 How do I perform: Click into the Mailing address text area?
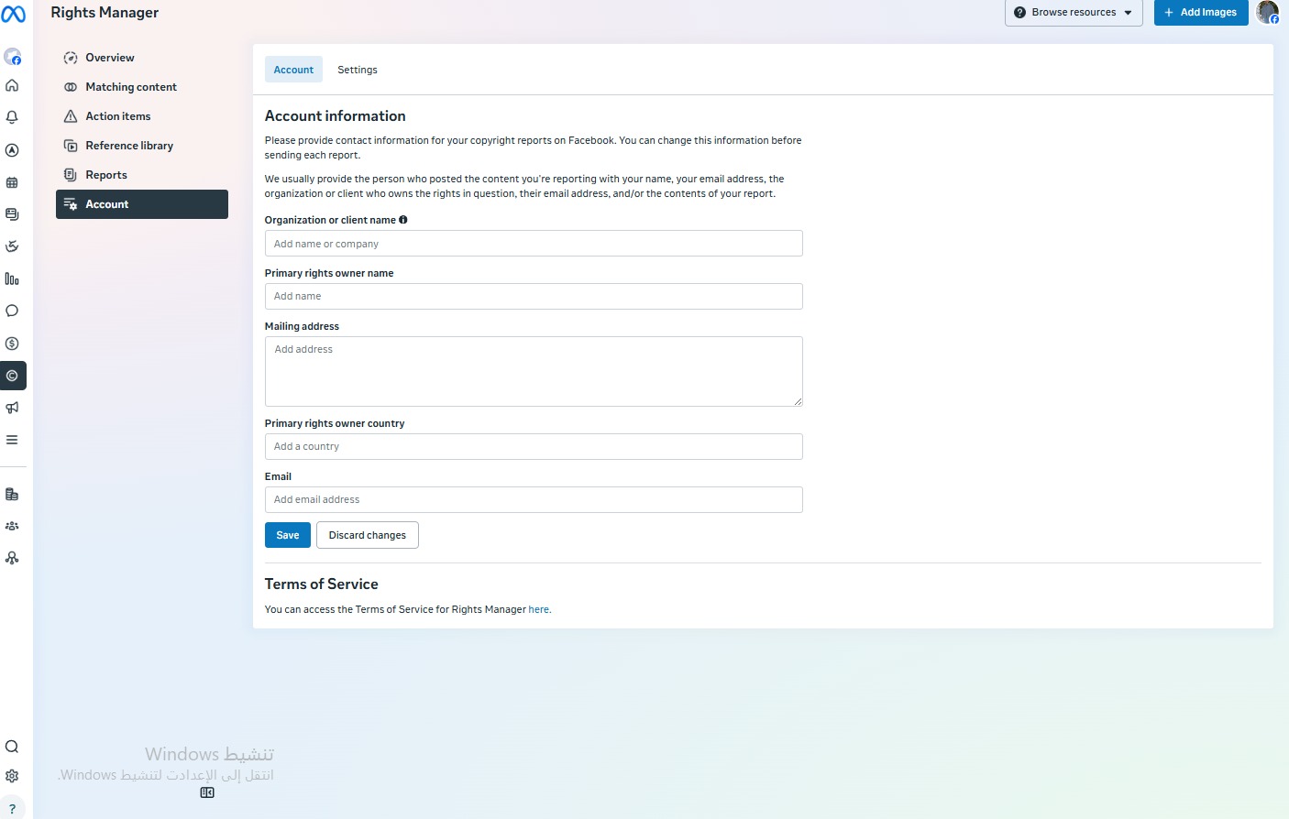[534, 371]
